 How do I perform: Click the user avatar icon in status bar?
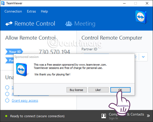104,116
